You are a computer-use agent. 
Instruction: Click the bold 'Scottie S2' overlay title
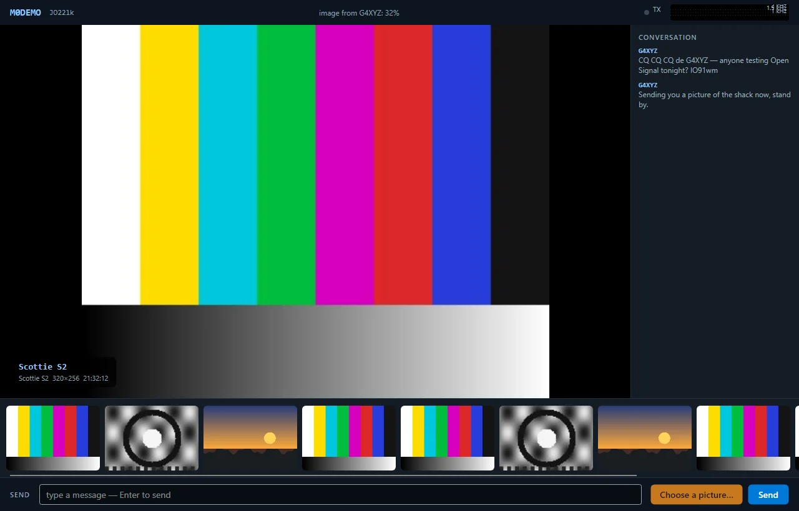42,366
